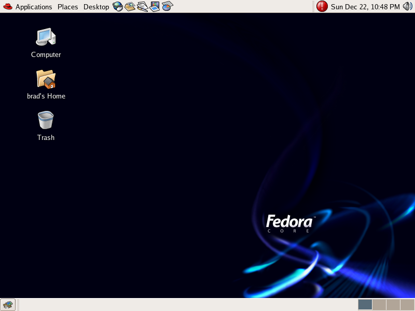Screen dimensions: 415x311
Task: Launch the spreadsheet pie chart icon
Action: click(x=167, y=6)
